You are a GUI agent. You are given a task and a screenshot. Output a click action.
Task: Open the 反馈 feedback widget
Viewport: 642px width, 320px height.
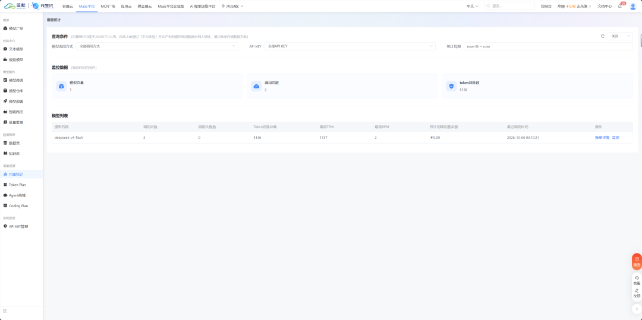[637, 293]
